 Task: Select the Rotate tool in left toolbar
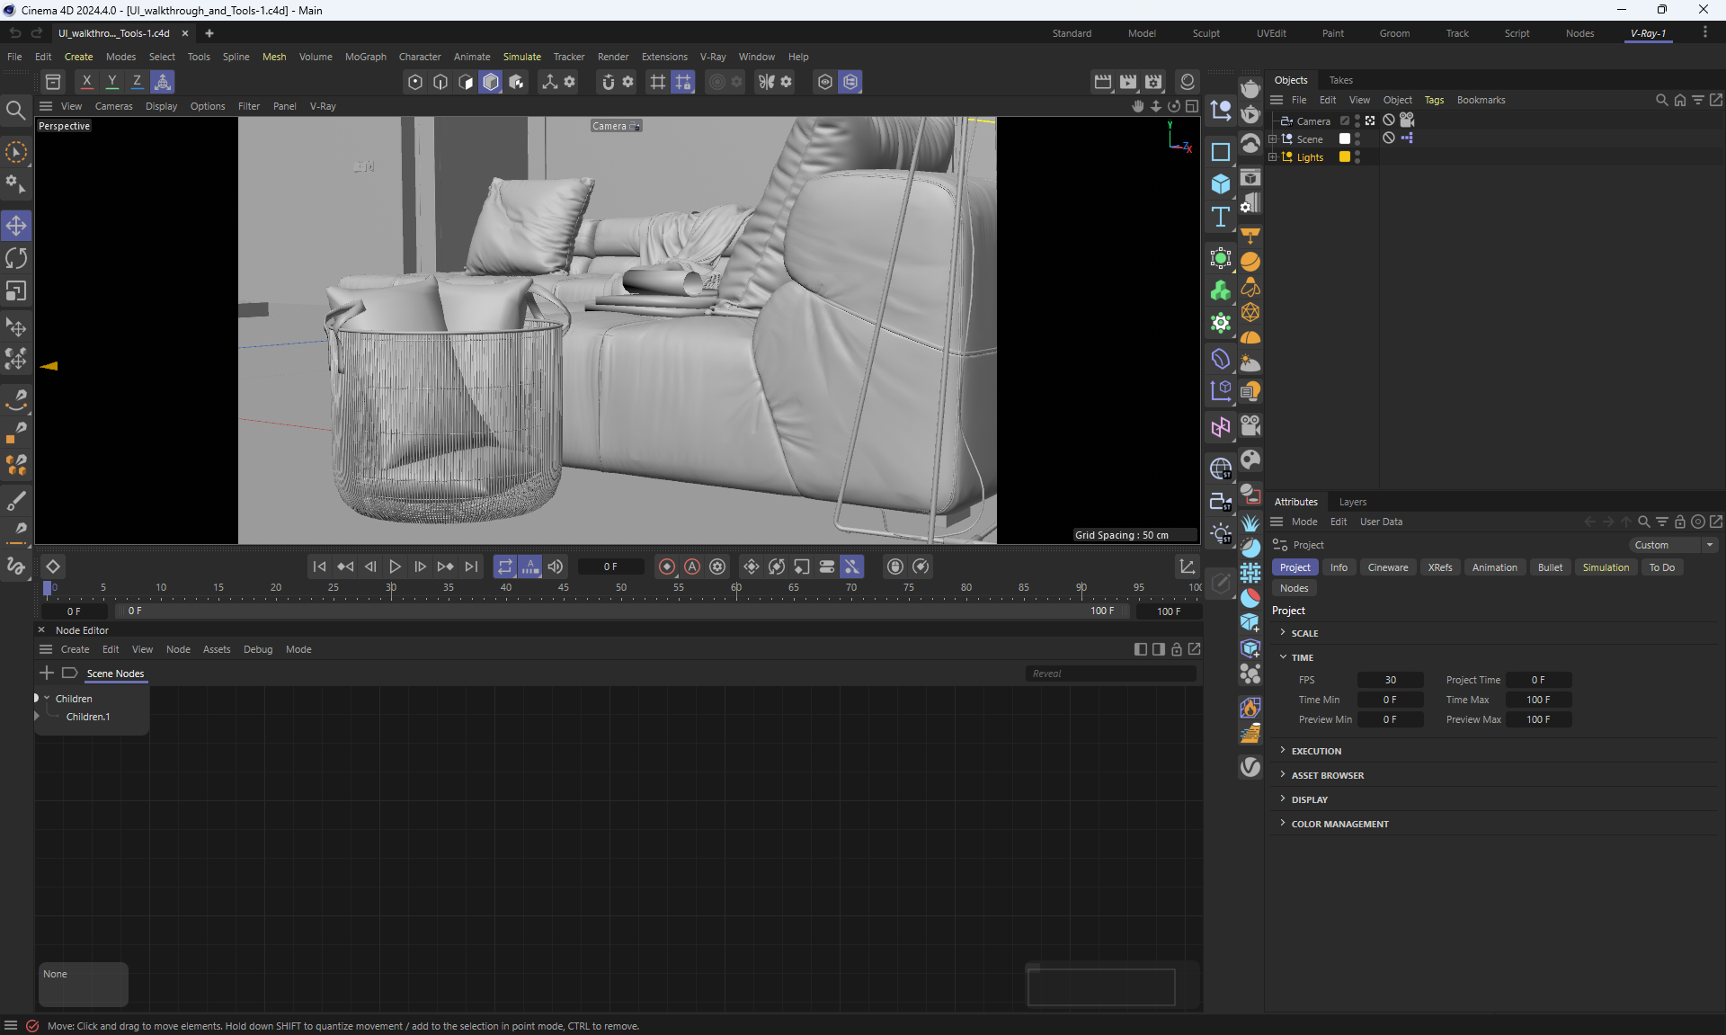16,259
